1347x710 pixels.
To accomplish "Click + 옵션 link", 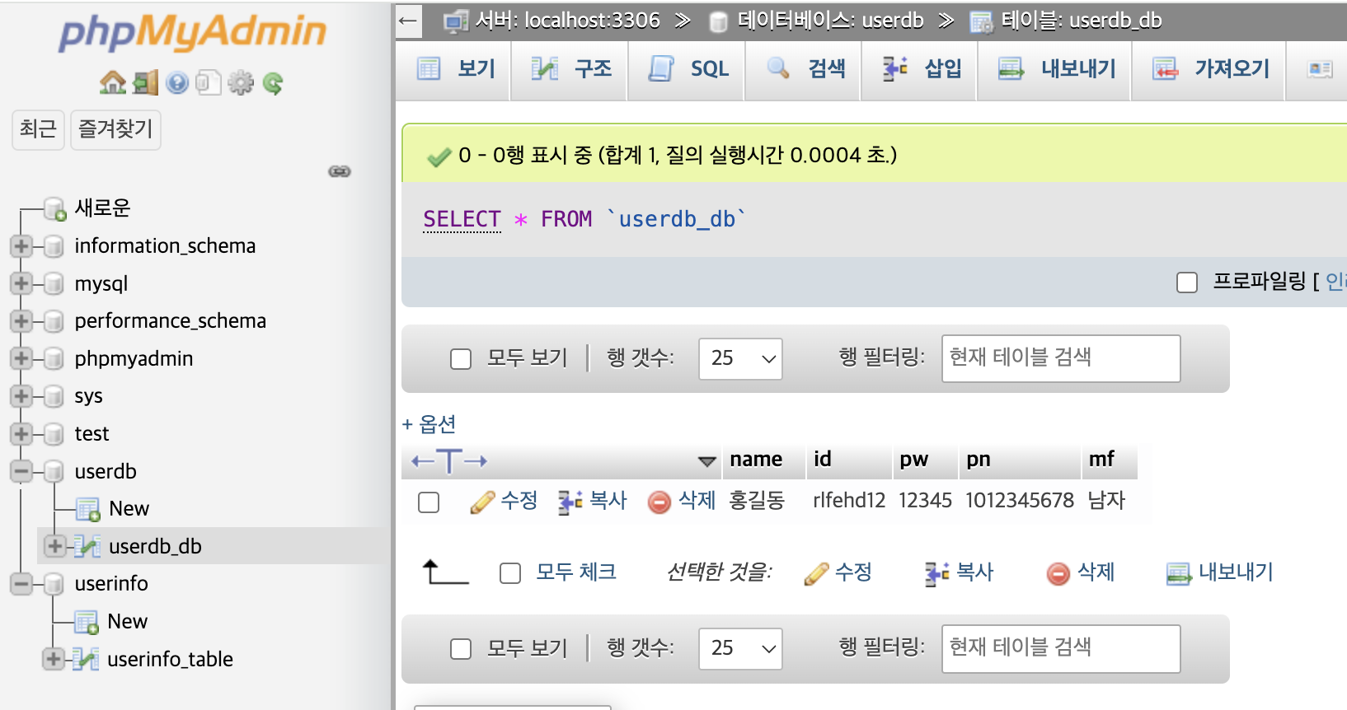I will [x=429, y=425].
